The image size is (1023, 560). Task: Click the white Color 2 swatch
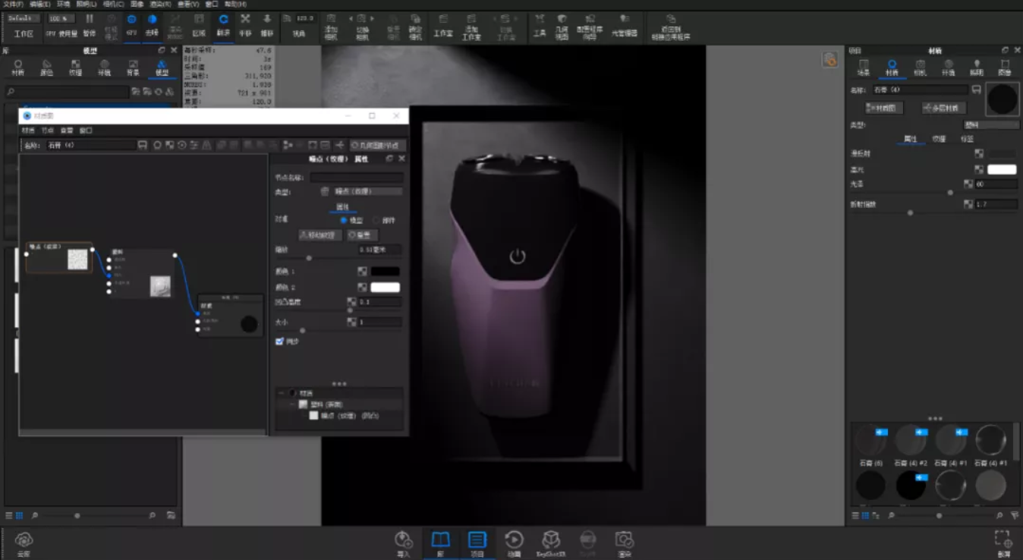tap(385, 287)
